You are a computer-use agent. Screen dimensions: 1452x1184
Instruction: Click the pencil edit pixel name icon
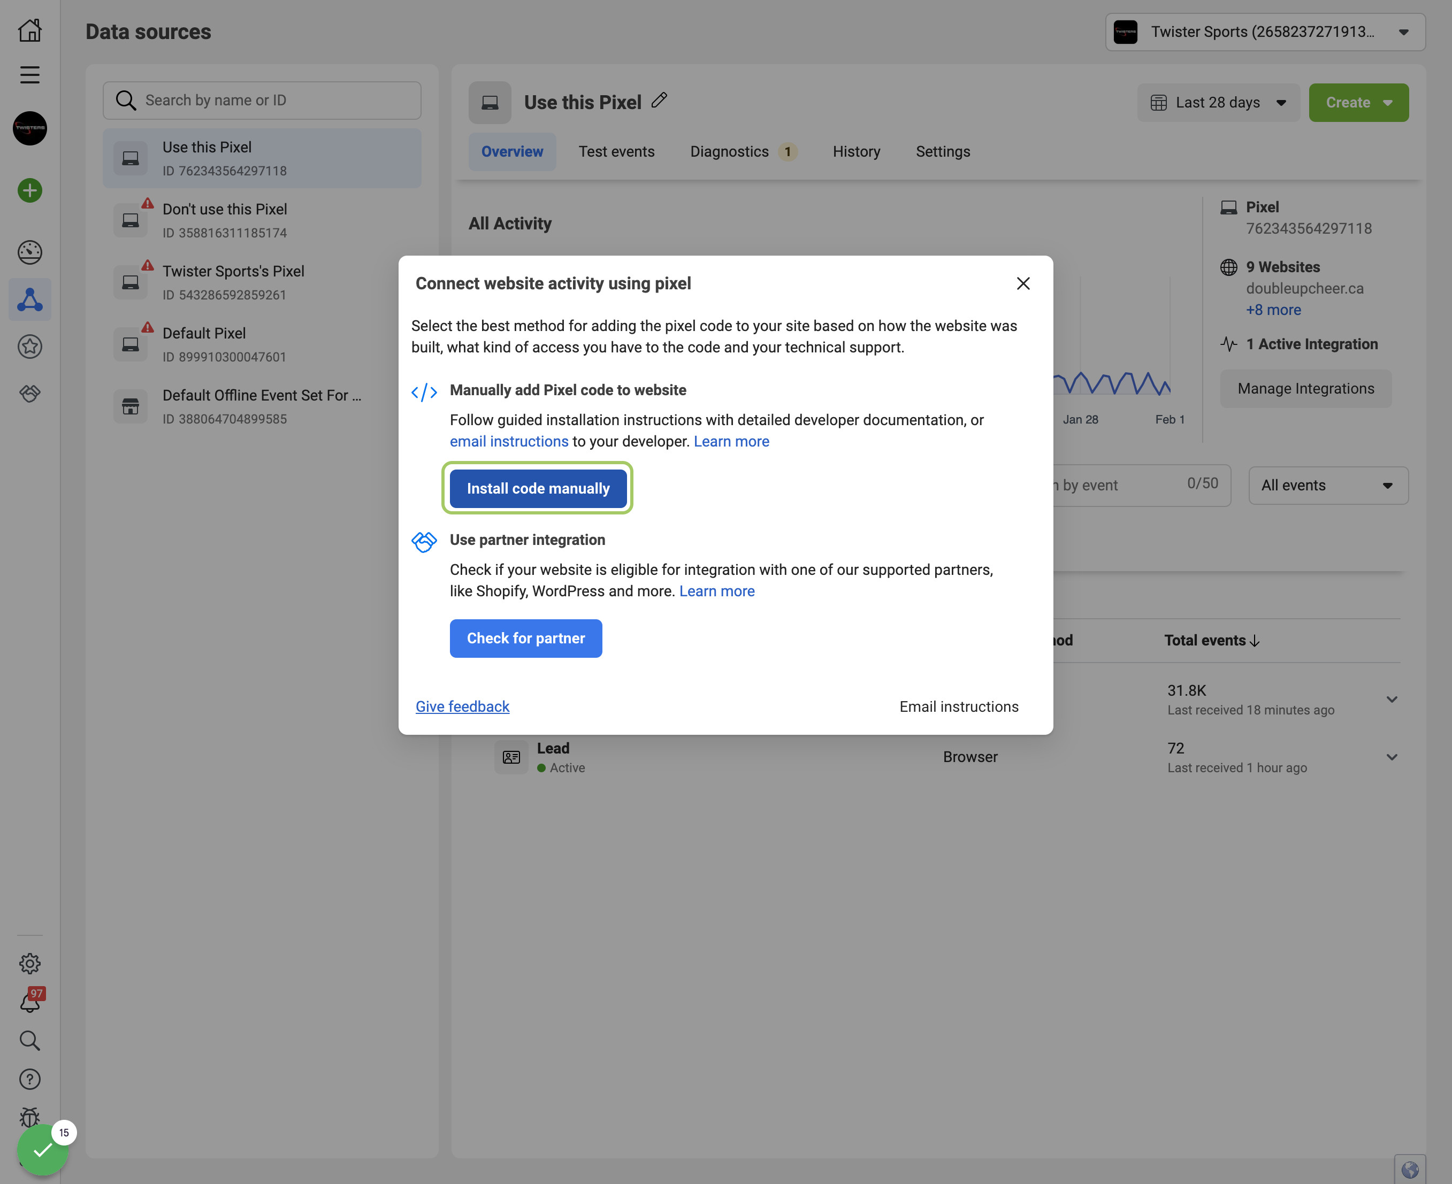pyautogui.click(x=659, y=100)
